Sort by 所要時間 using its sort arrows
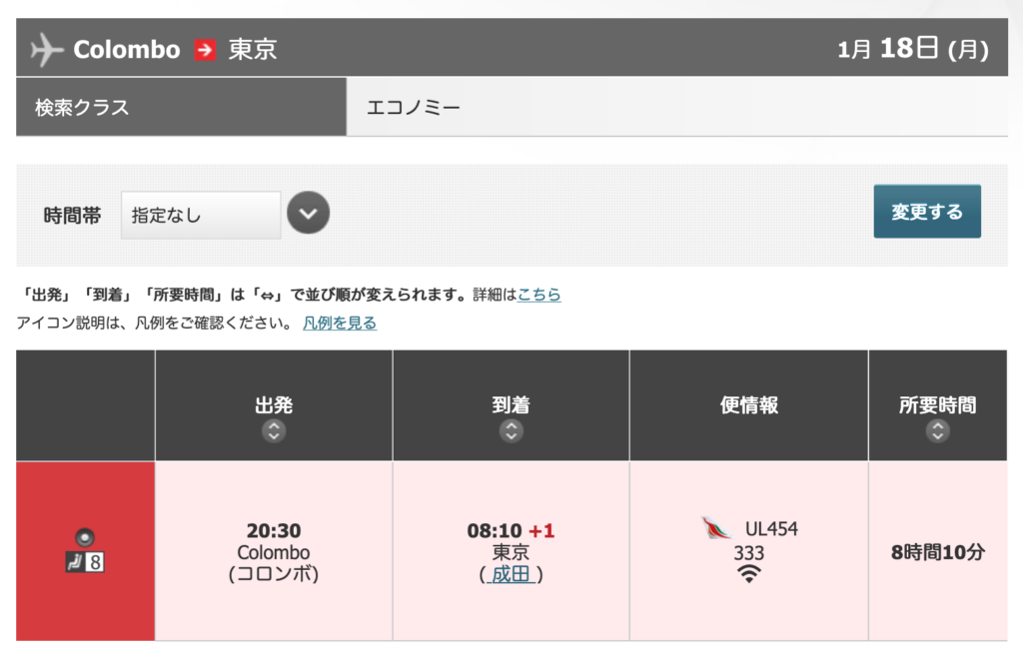The height and width of the screenshot is (657, 1023). click(937, 430)
